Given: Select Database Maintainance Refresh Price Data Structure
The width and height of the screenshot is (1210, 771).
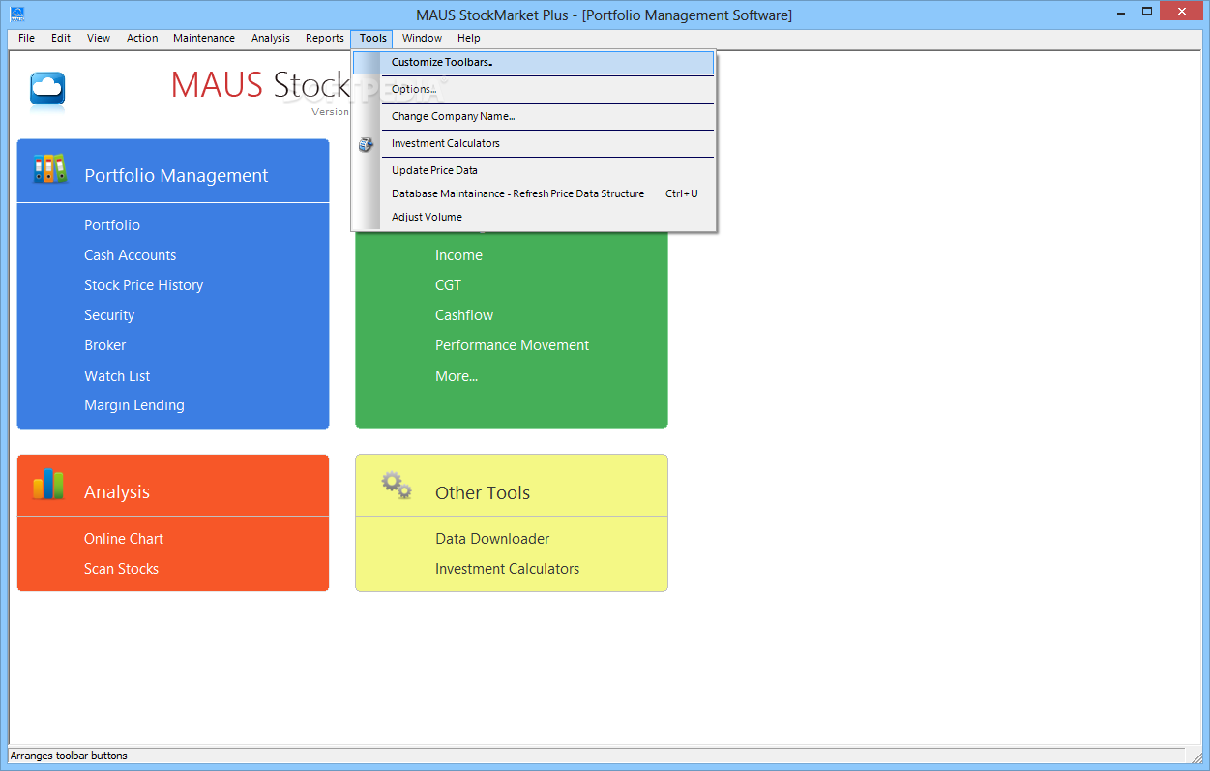Looking at the screenshot, I should pos(533,193).
